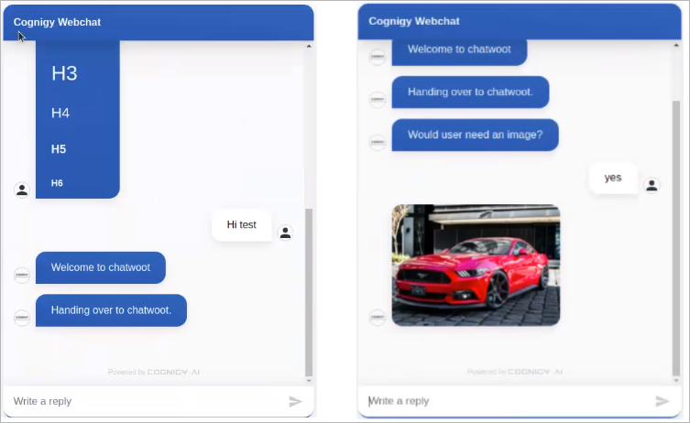Click left chat Welcome to chatwoot bubble

[x=101, y=267]
